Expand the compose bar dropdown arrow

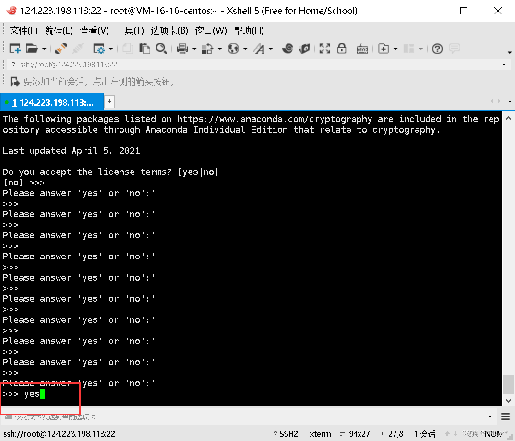click(490, 416)
